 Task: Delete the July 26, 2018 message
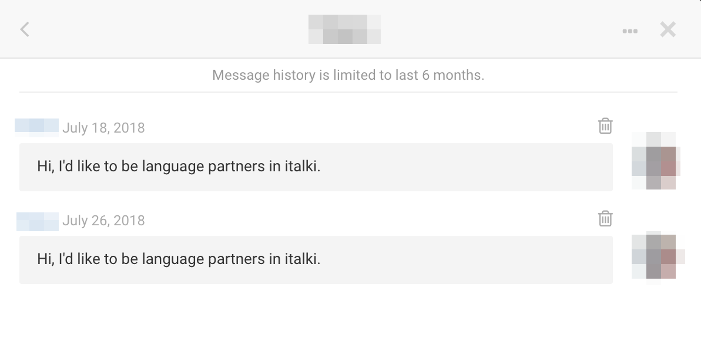(x=605, y=218)
